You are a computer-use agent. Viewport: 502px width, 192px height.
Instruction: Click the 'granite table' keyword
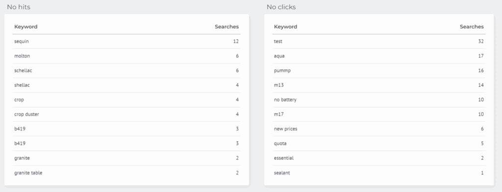[28, 173]
